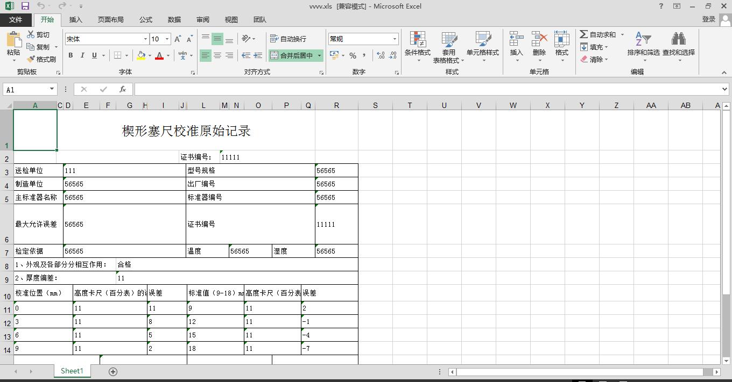The image size is (732, 382).
Task: Click the Format Painter brush icon
Action: (x=31, y=59)
